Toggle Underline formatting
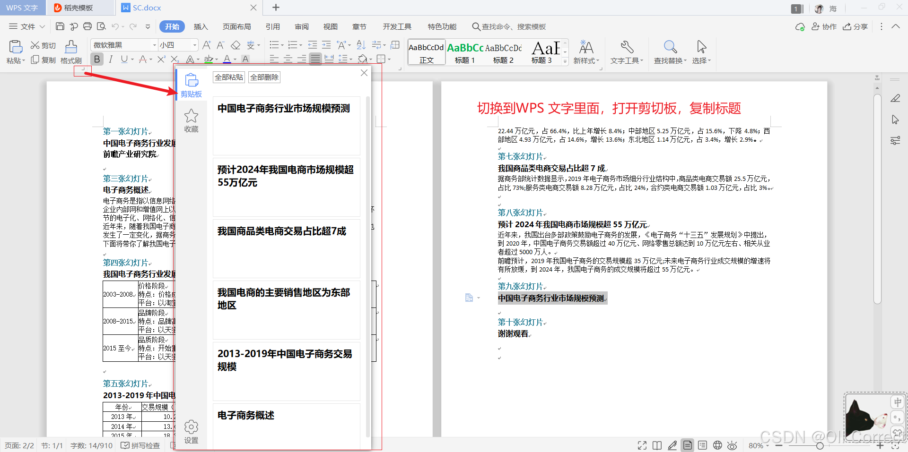Image resolution: width=908 pixels, height=452 pixels. coord(124,59)
